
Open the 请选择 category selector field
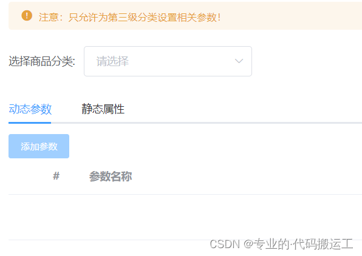click(x=168, y=61)
